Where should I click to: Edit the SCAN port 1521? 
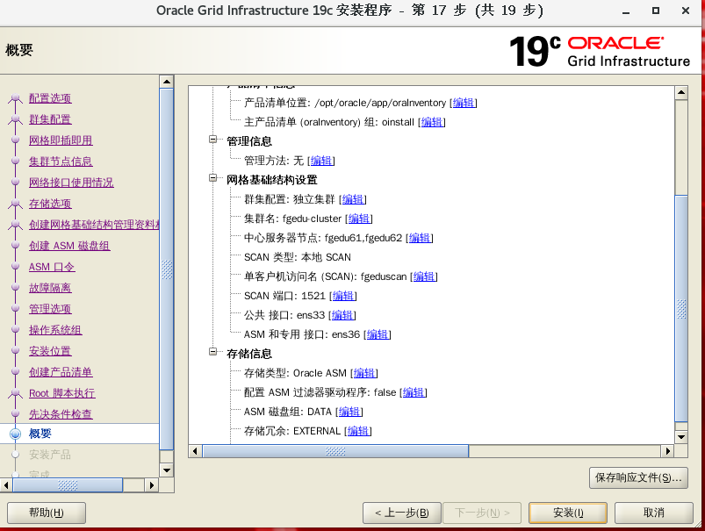(343, 297)
